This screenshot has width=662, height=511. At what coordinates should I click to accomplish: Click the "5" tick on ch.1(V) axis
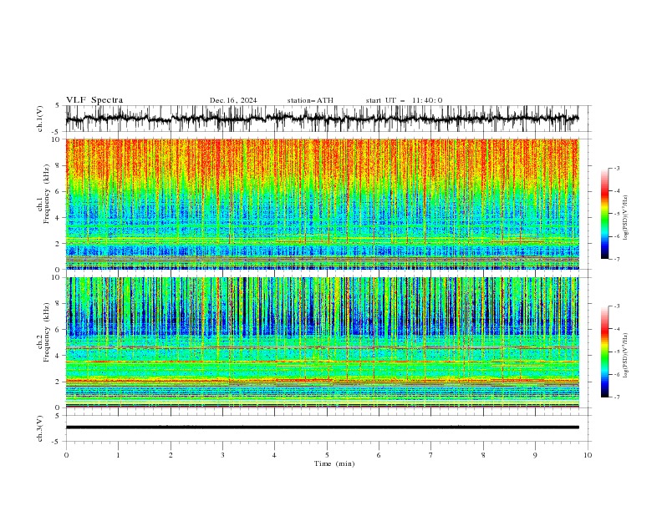[57, 106]
